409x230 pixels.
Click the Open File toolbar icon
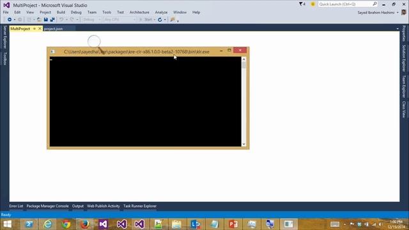(x=39, y=20)
